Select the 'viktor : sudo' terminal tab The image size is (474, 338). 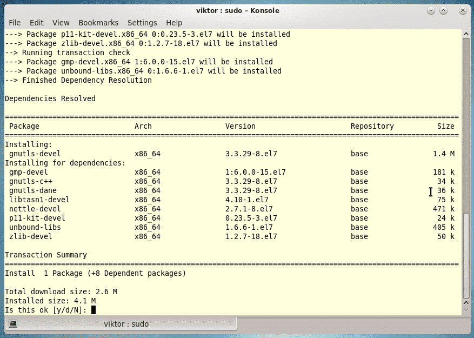[121, 324]
